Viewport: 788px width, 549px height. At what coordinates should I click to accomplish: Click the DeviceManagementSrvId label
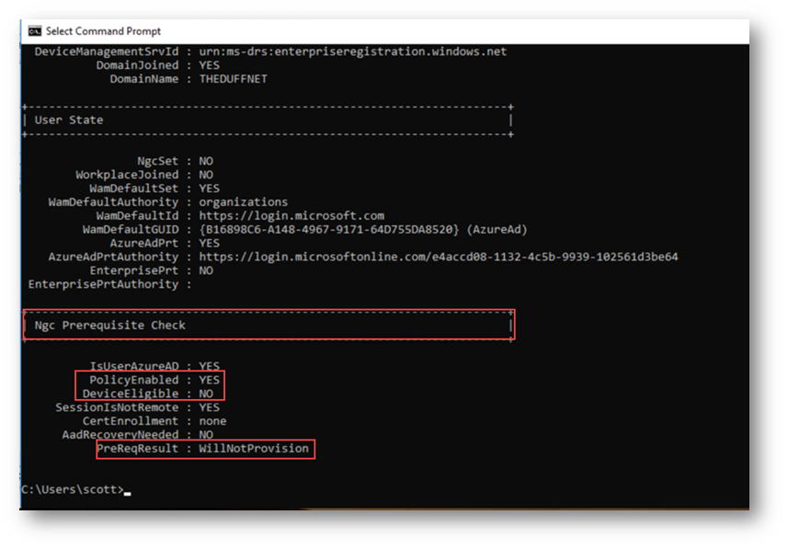107,51
